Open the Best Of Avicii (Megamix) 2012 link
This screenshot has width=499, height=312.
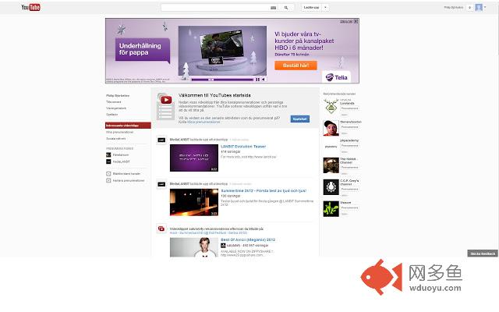point(248,239)
